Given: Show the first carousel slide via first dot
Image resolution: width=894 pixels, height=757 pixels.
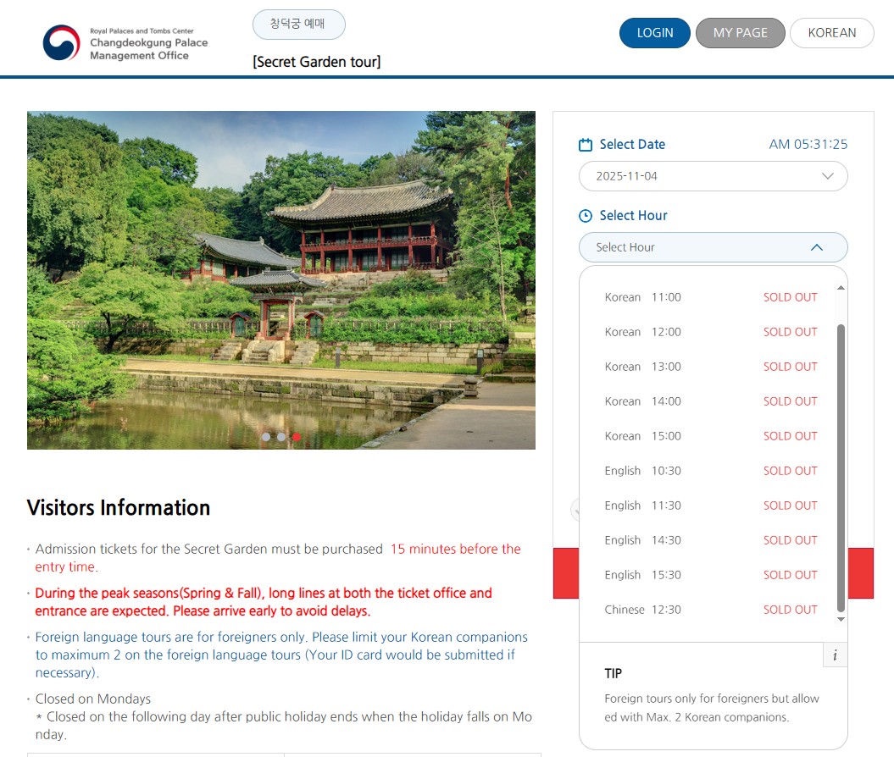Looking at the screenshot, I should pos(266,437).
